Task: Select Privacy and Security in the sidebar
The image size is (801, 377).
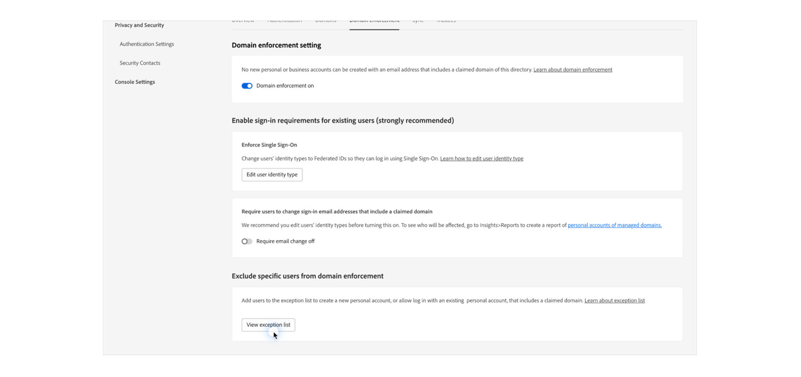Action: click(x=139, y=25)
